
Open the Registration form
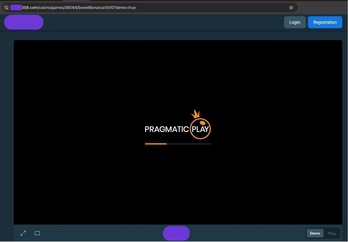(x=325, y=22)
